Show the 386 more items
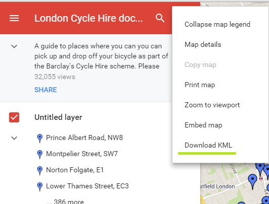Image resolution: width=269 pixels, height=204 pixels. pos(65,201)
